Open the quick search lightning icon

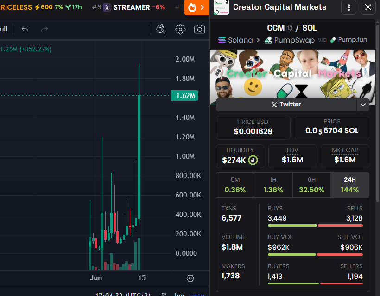(x=161, y=29)
